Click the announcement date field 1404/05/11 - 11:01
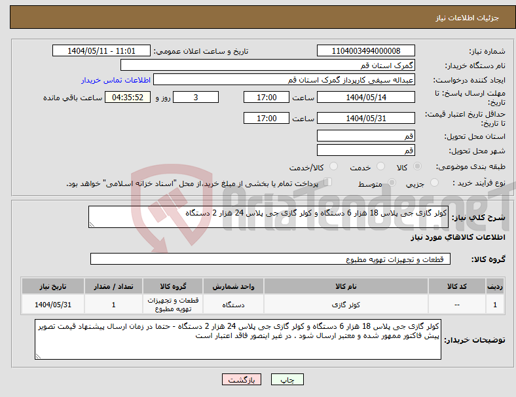Viewport: 516px width, 397px height. (x=101, y=50)
